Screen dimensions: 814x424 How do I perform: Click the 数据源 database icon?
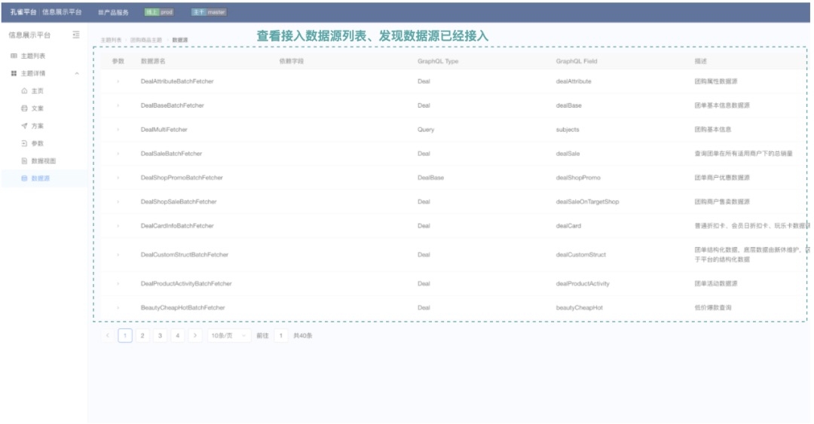[x=24, y=178]
